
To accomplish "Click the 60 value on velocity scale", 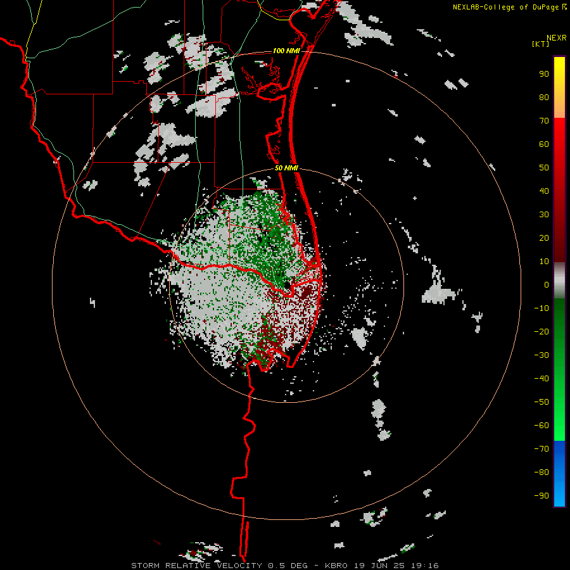I will pyautogui.click(x=544, y=144).
